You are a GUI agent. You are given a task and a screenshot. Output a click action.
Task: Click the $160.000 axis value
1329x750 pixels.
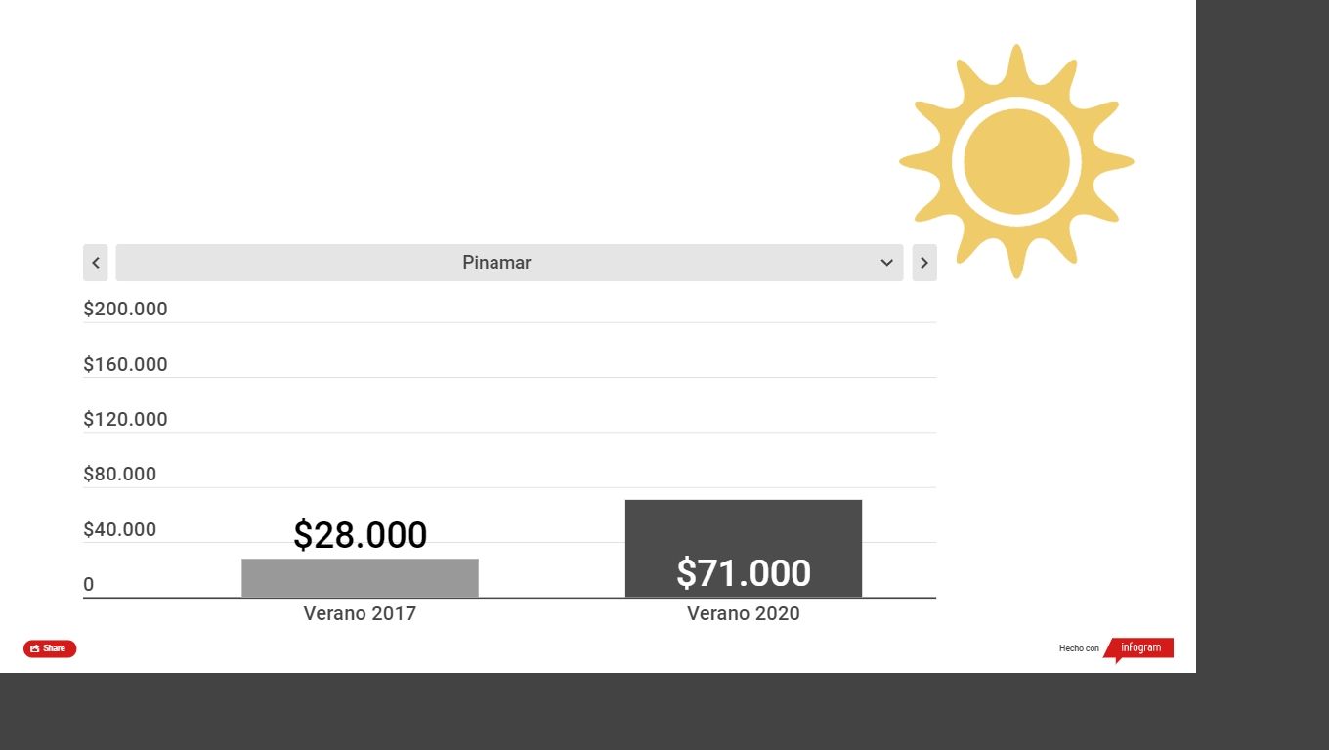pos(125,364)
